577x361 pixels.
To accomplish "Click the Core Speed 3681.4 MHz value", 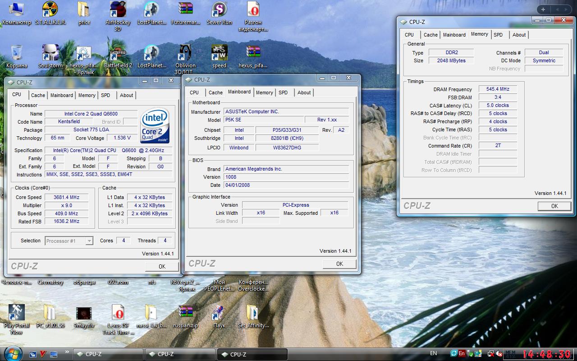I will pyautogui.click(x=66, y=197).
